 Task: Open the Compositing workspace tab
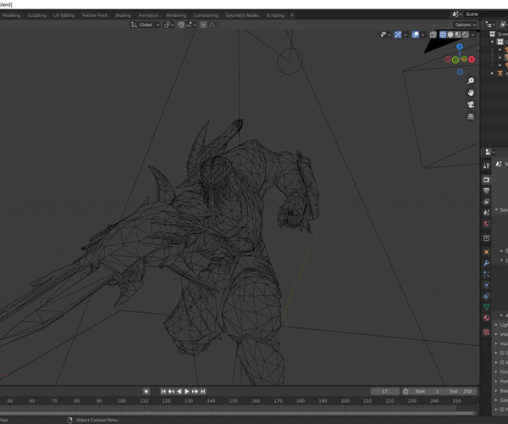tap(205, 15)
